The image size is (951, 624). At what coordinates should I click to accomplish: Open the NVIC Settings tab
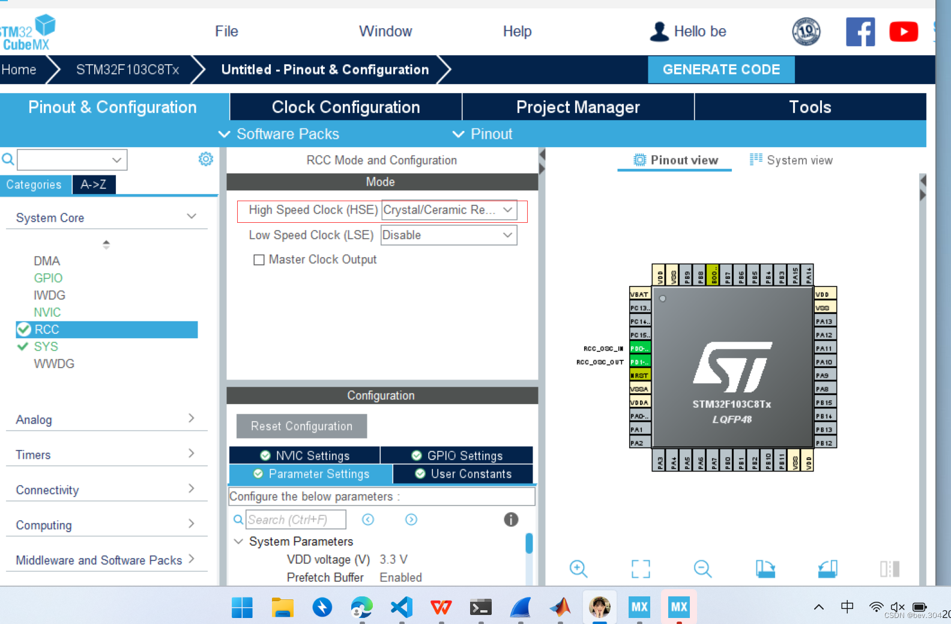(x=304, y=455)
